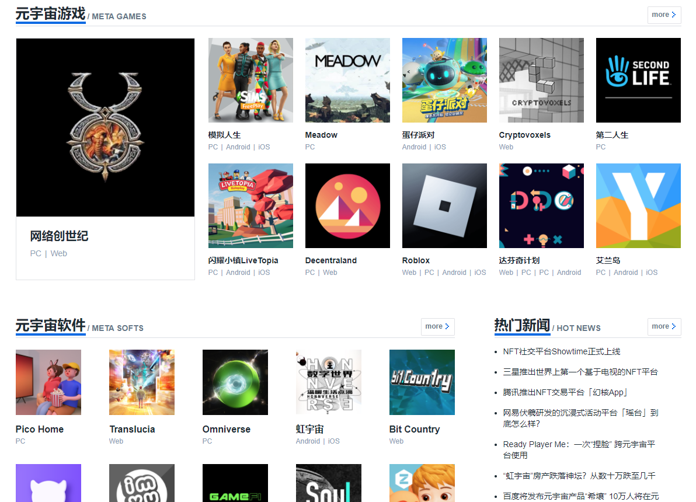The width and height of the screenshot is (696, 502).
Task: Select the Omniverse green orb icon
Action: click(235, 382)
